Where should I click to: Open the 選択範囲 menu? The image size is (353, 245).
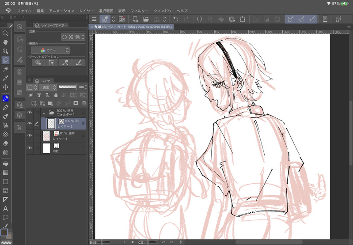pos(106,11)
